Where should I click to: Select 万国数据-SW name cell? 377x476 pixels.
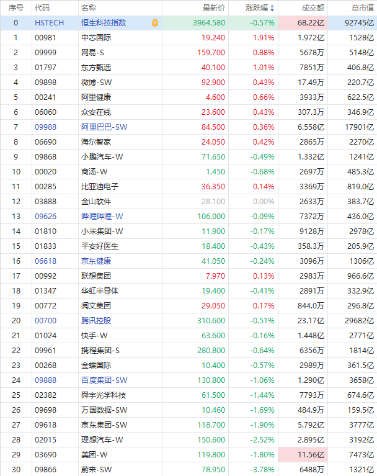120,410
